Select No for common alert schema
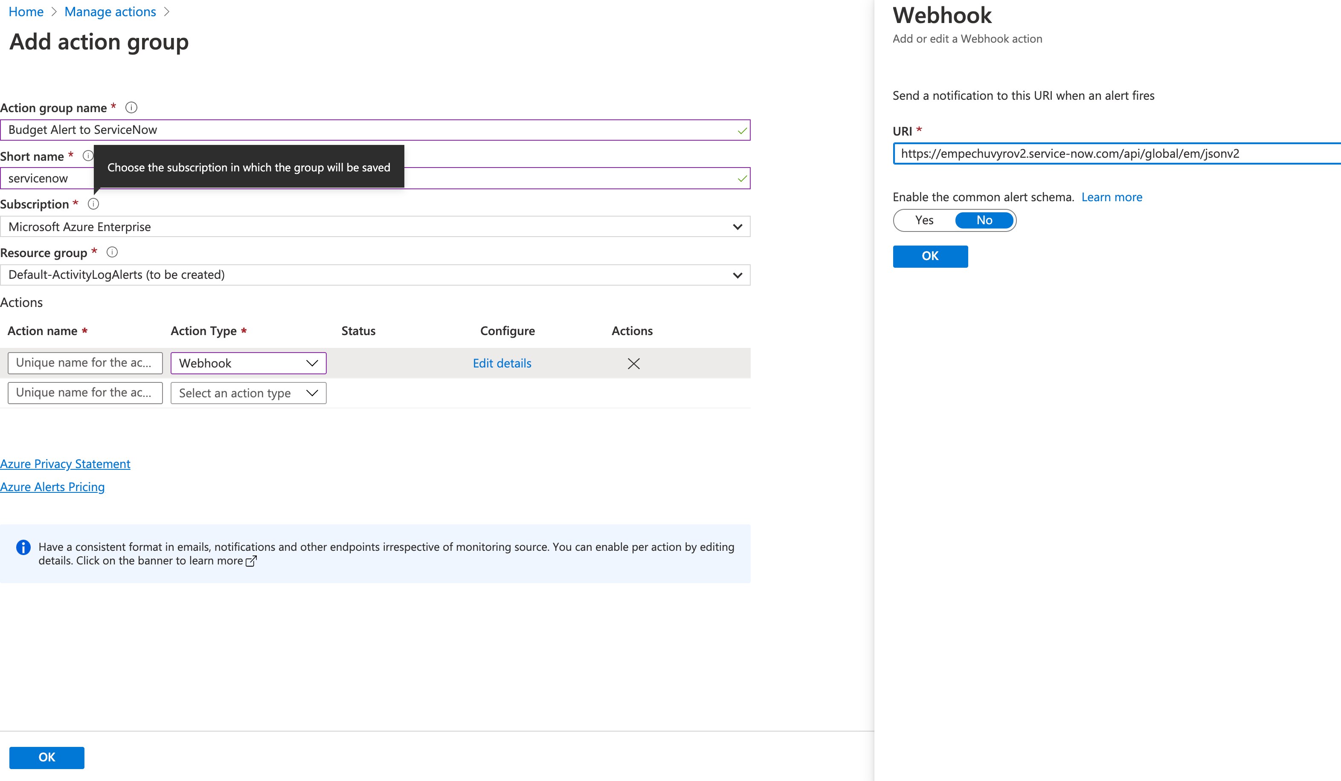The height and width of the screenshot is (781, 1341). pos(984,220)
